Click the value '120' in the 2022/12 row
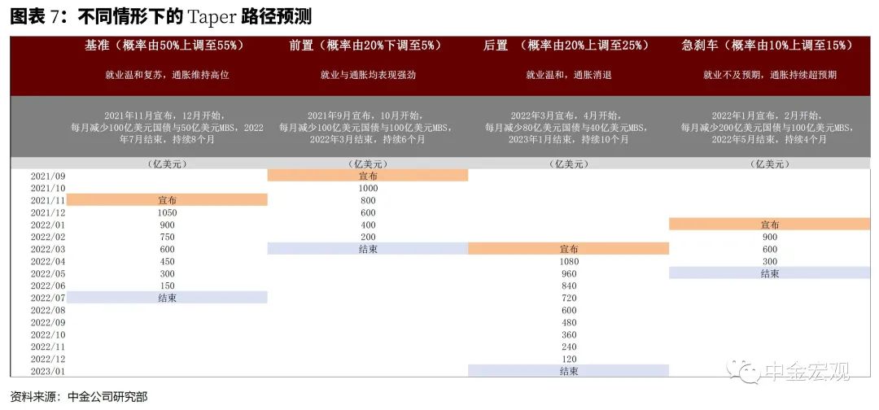879x410 pixels. [x=568, y=359]
